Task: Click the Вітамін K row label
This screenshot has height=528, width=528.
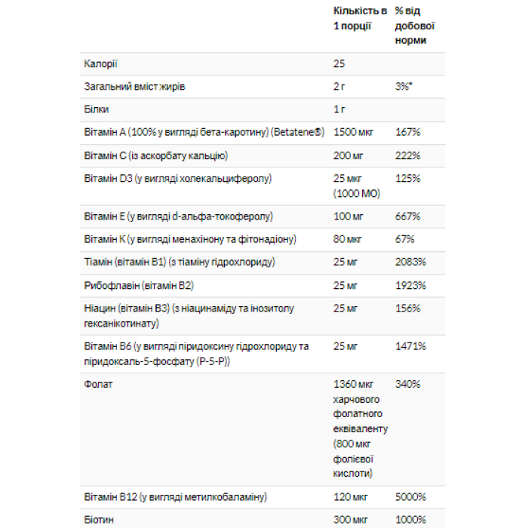Action: coord(190,239)
